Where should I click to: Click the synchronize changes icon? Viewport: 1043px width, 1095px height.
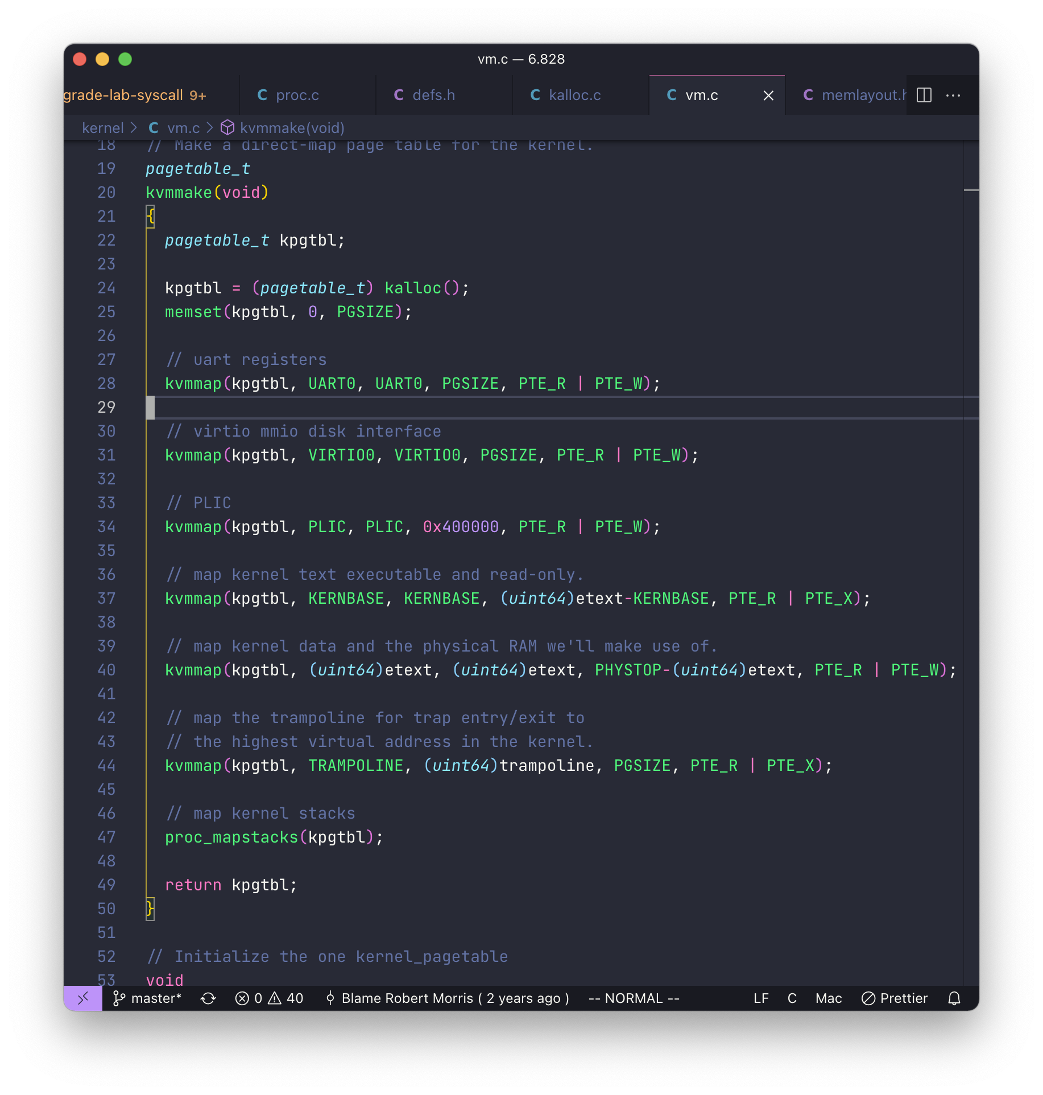tap(208, 998)
